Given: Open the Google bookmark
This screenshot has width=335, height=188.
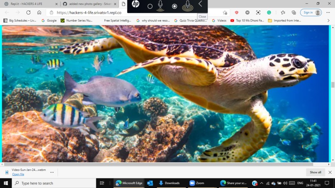Looking at the screenshot, I should point(49,20).
